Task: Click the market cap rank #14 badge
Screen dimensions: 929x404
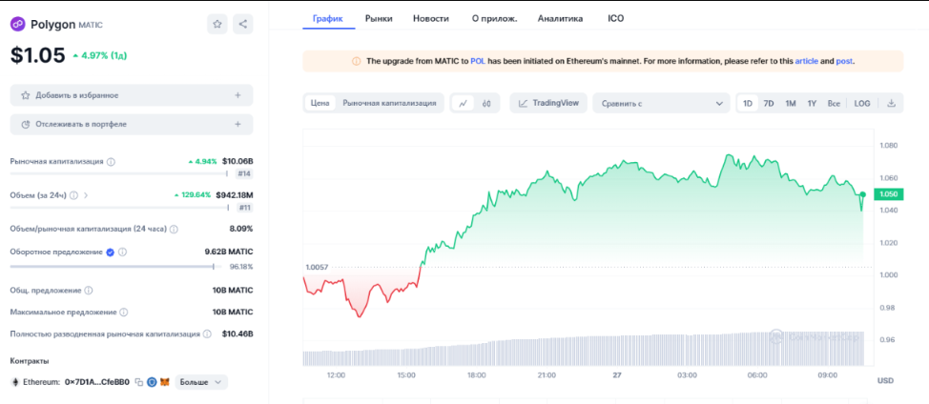Action: (244, 174)
